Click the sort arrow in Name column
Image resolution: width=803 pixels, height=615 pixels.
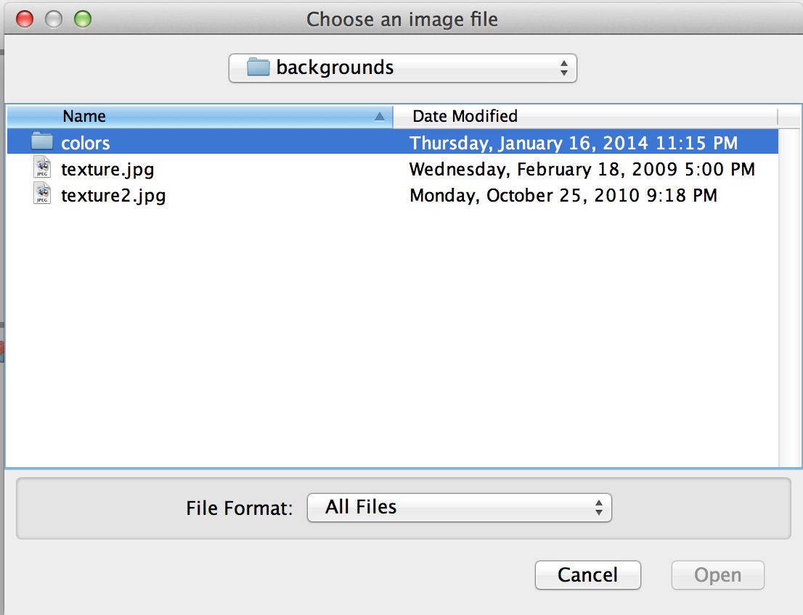379,116
